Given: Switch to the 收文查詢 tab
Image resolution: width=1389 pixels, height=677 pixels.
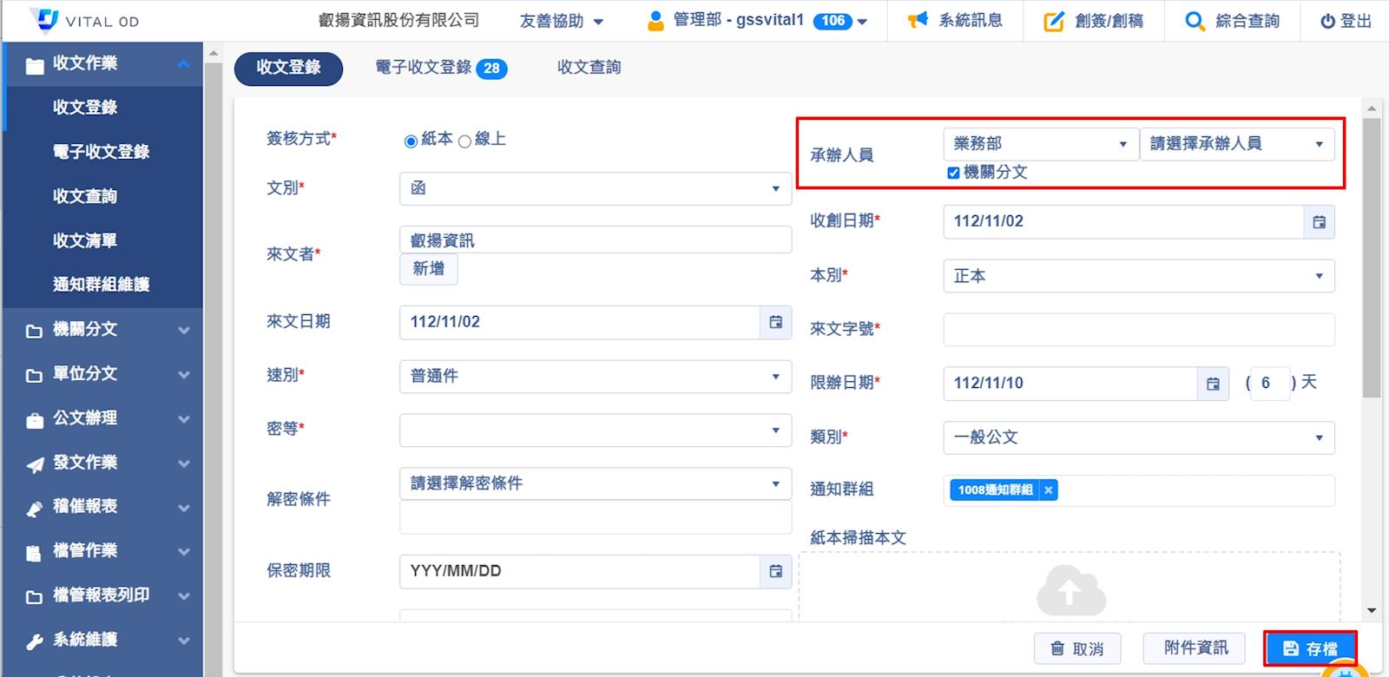Looking at the screenshot, I should tap(589, 68).
